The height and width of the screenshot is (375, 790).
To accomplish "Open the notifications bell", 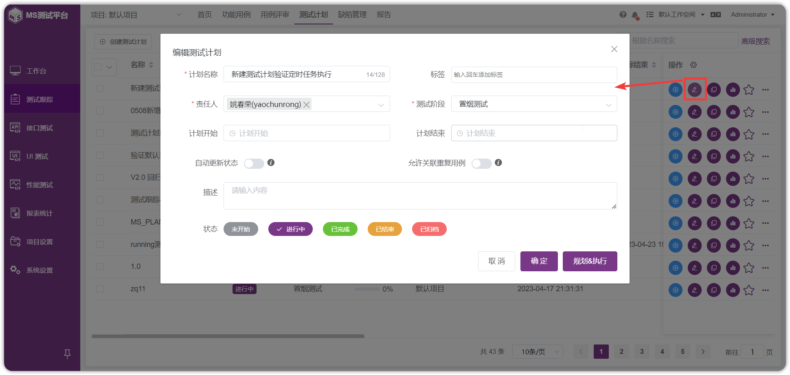I will (635, 15).
